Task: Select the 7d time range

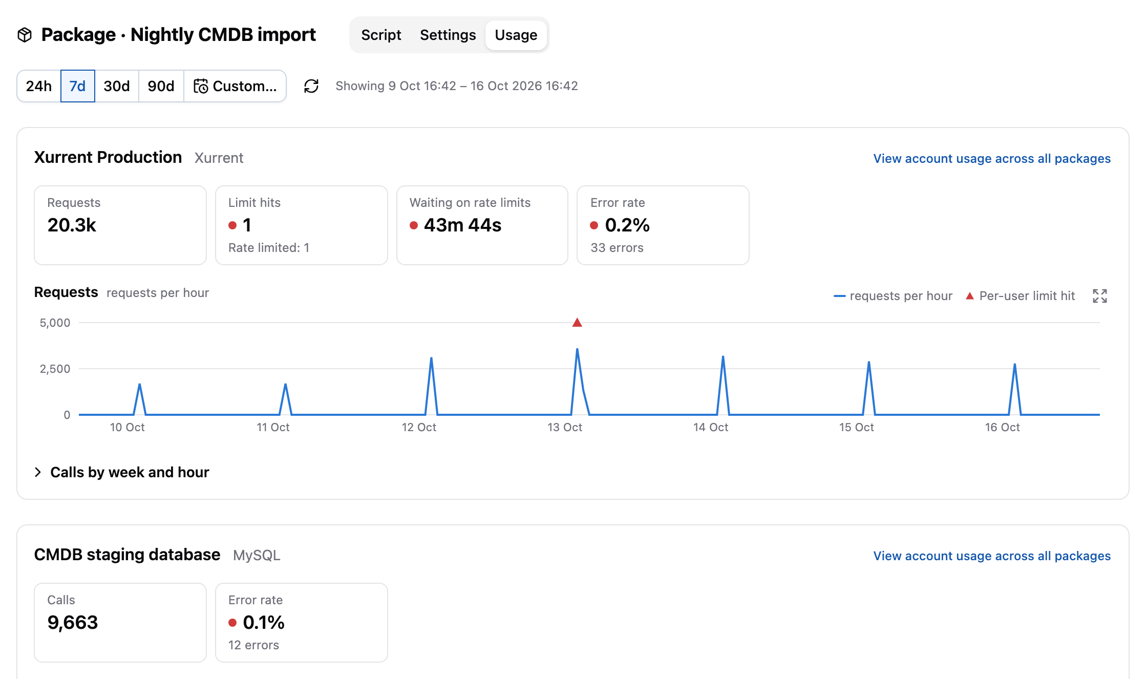Action: point(78,86)
